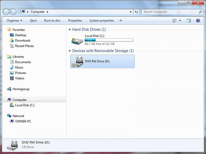Open Help question mark icon
This screenshot has width=206, height=154.
point(198,21)
